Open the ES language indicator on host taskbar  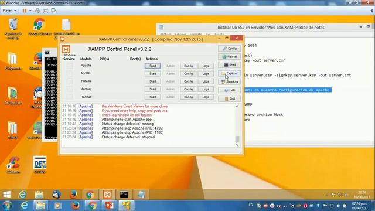pos(250,205)
